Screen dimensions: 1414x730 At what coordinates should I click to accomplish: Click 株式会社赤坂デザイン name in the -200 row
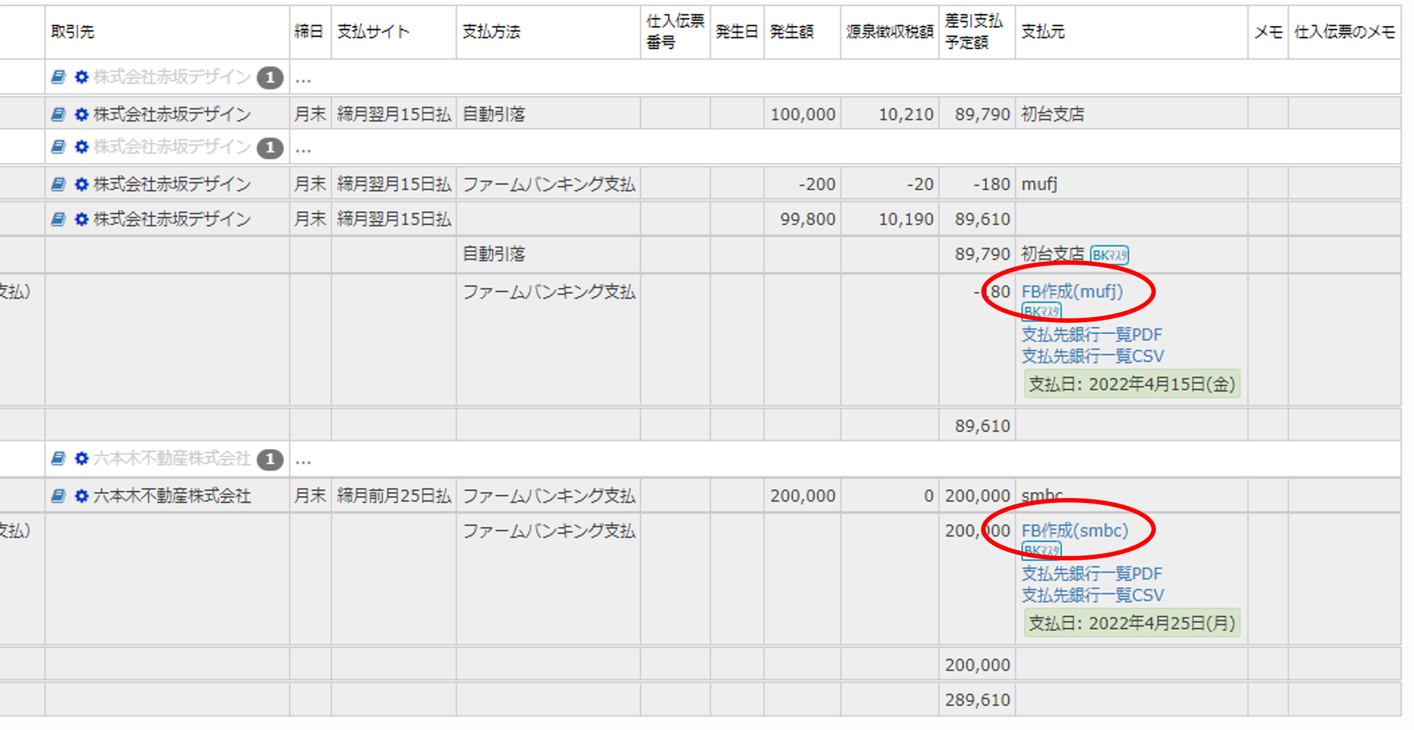pos(172,184)
